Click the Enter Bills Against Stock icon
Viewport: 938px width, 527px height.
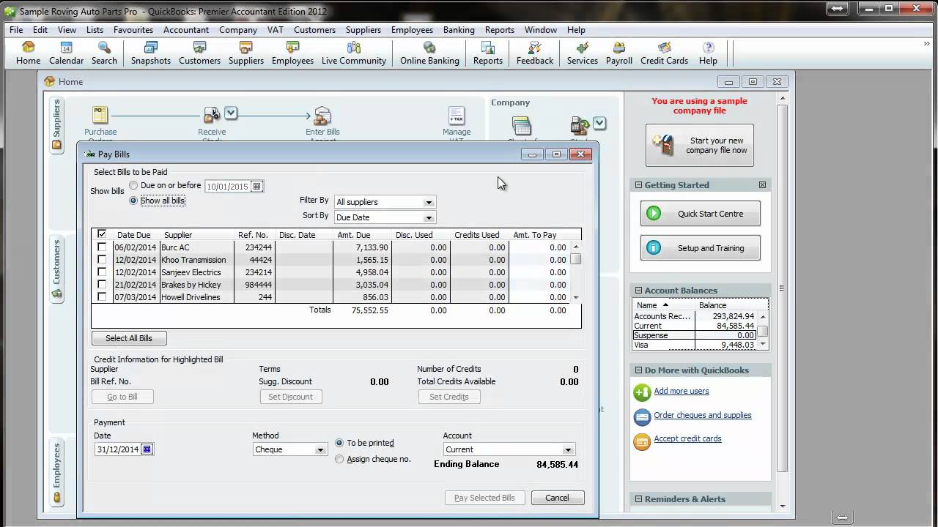322,115
